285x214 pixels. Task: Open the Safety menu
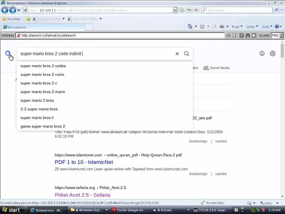tap(252, 27)
